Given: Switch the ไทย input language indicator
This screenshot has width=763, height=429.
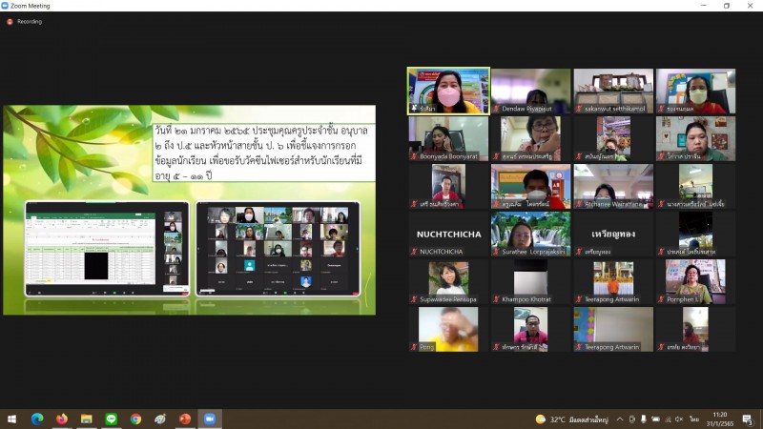Looking at the screenshot, I should coord(694,419).
